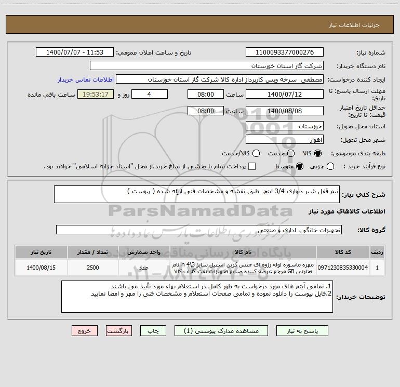Screen dimensions: 400x387
Task: Click the واحد شمارش column header
Action: tap(144, 252)
